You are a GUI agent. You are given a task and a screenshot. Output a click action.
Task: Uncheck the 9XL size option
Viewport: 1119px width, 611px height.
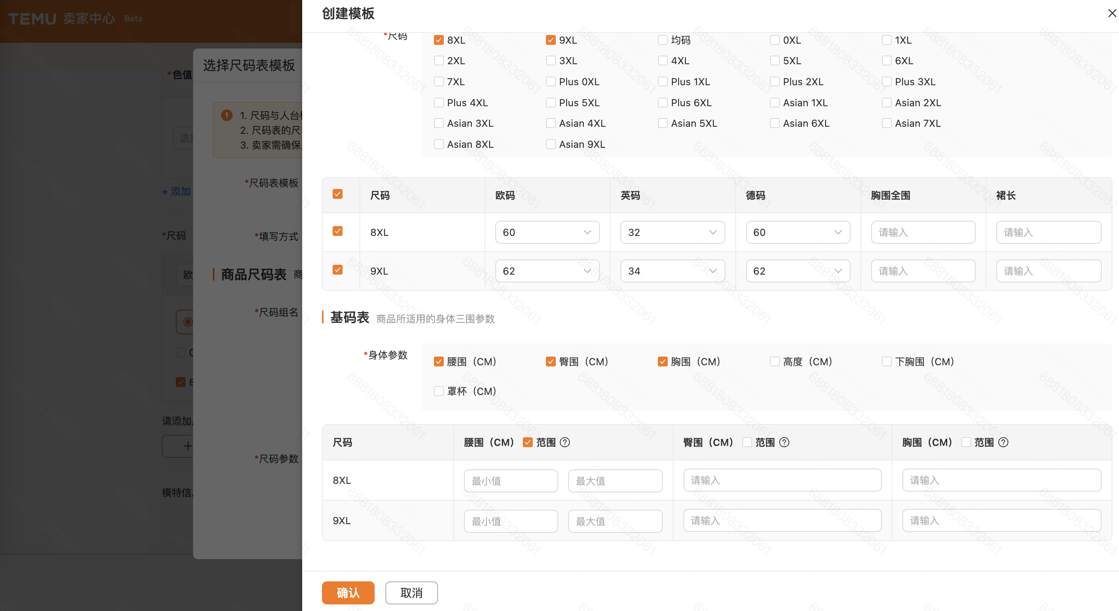pos(550,40)
